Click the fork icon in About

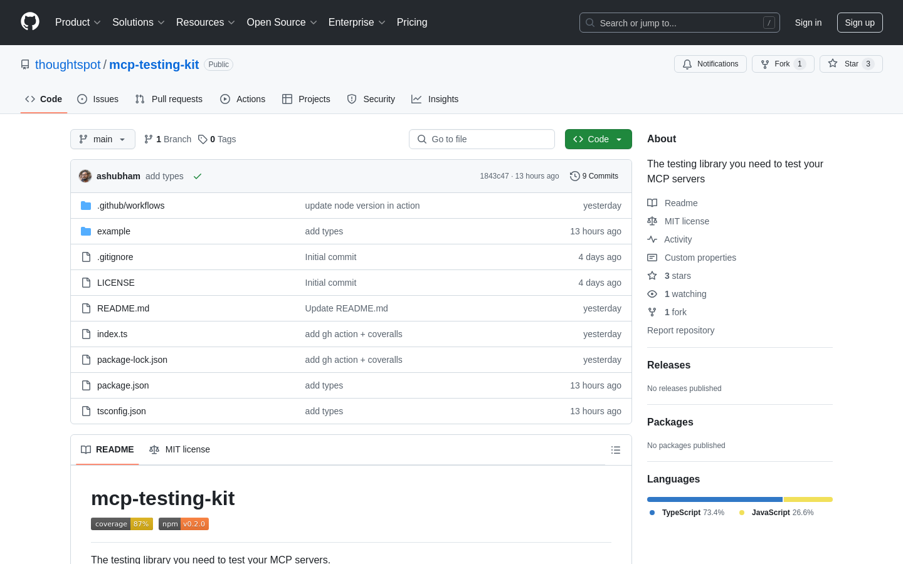652,312
